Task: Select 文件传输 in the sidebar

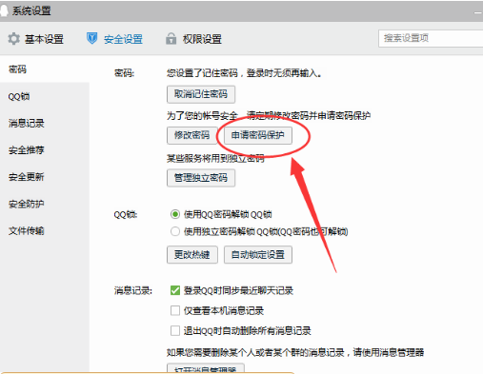Action: 27,230
